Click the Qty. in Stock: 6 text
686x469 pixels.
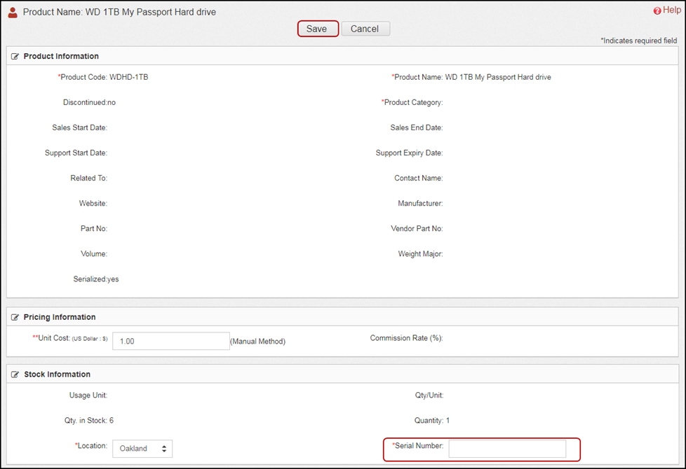point(89,421)
